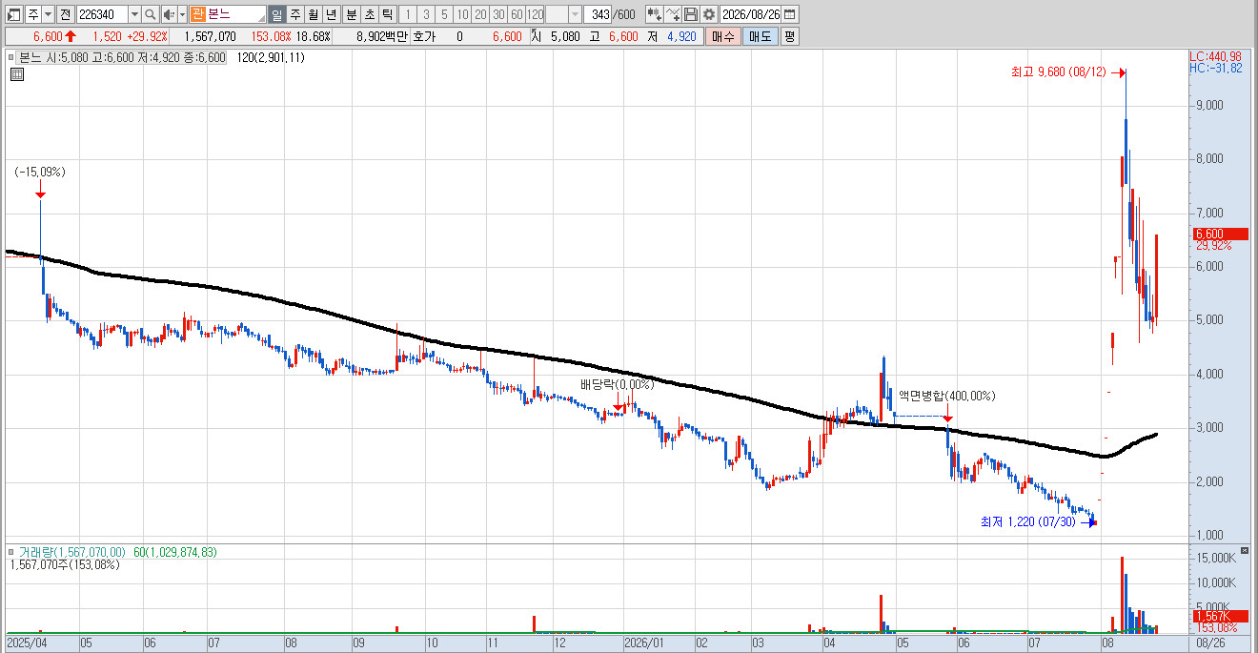Click the 120(2,901,11) moving average label
The height and width of the screenshot is (653, 1258).
(271, 57)
